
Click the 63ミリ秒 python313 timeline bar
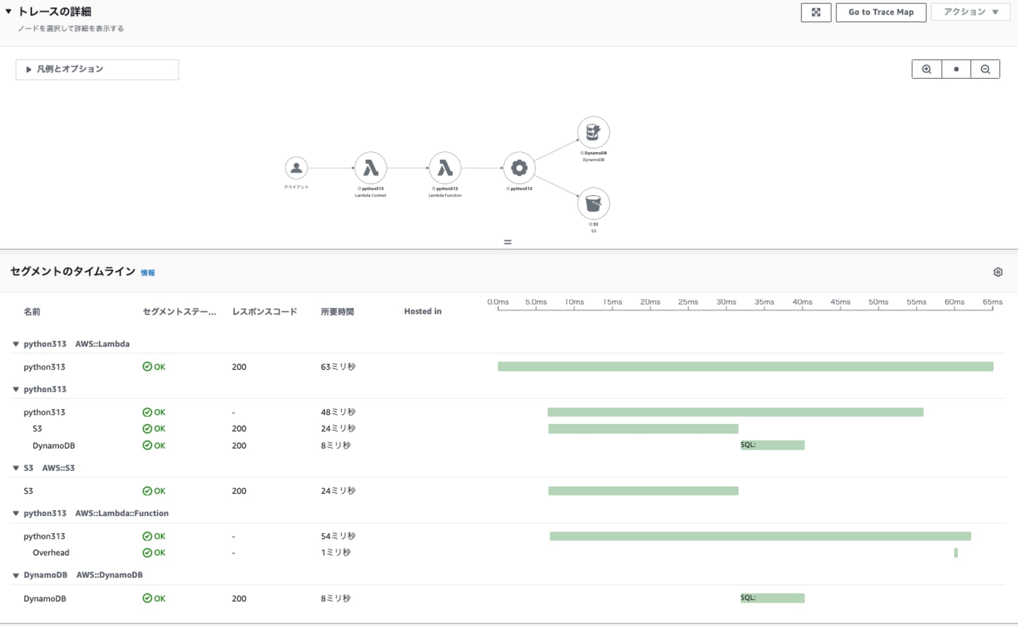(745, 367)
